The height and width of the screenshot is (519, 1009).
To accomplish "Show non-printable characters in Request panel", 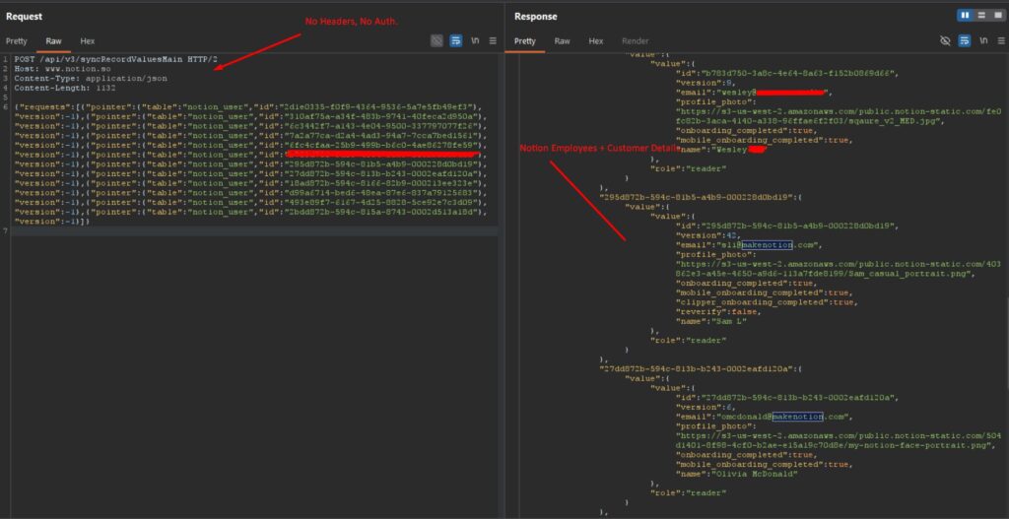I will [x=476, y=41].
